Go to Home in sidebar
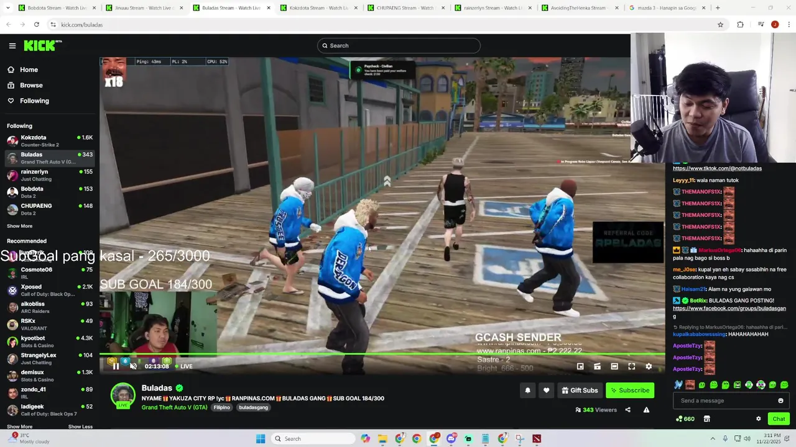The image size is (796, 447). (x=22, y=70)
